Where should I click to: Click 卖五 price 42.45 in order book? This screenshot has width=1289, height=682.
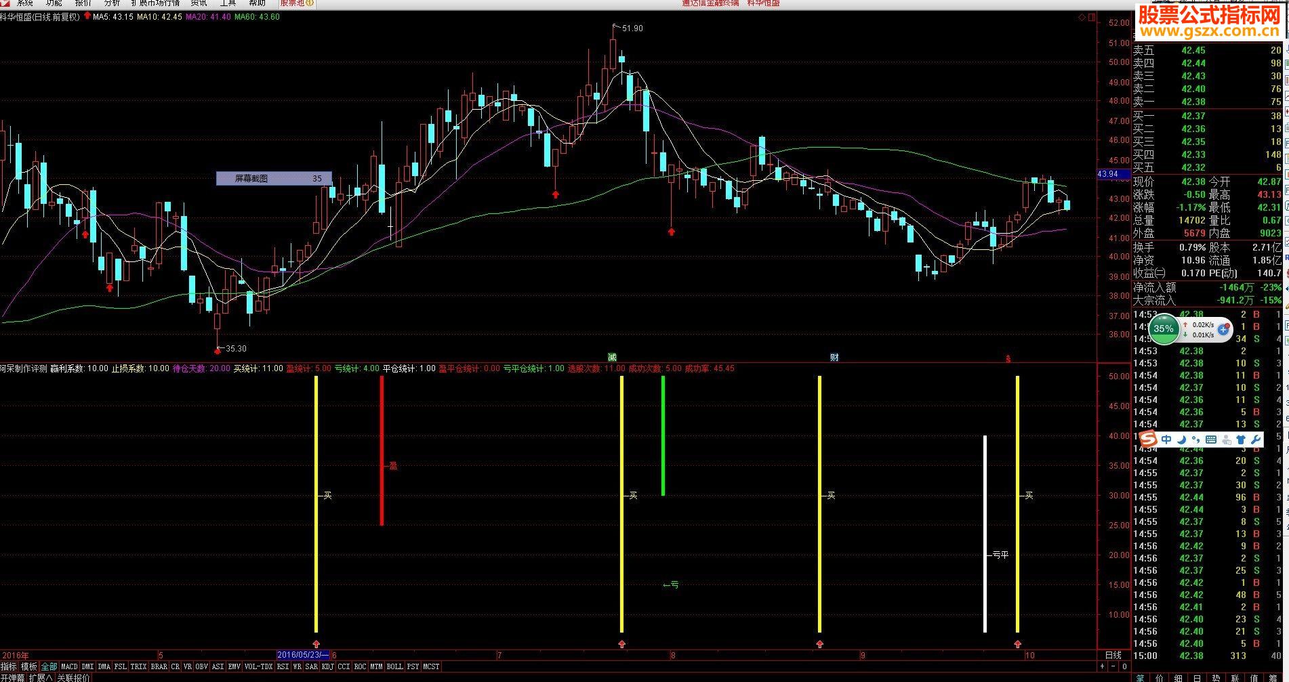1193,50
